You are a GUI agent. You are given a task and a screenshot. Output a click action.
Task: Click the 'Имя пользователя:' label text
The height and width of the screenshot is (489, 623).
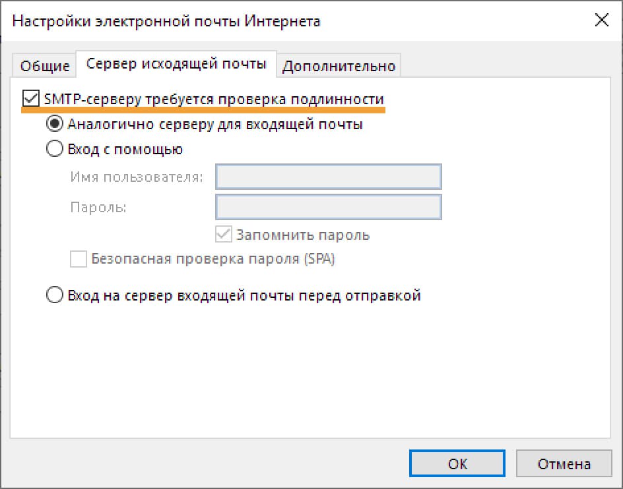(x=137, y=177)
